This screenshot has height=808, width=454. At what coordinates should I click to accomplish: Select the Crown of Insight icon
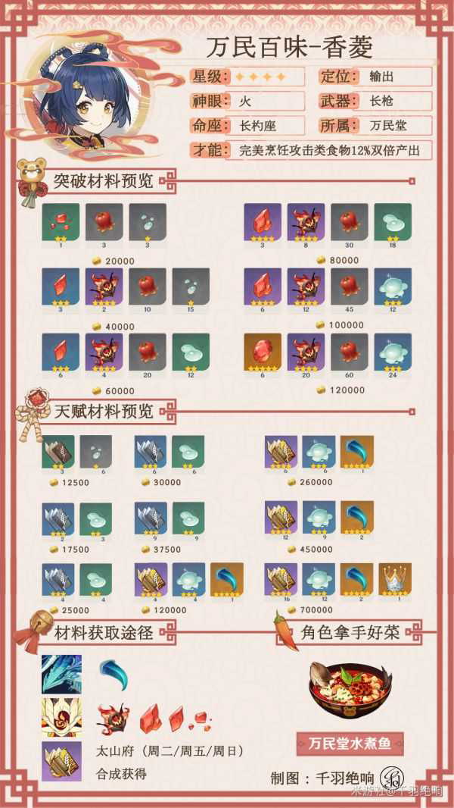click(x=395, y=580)
